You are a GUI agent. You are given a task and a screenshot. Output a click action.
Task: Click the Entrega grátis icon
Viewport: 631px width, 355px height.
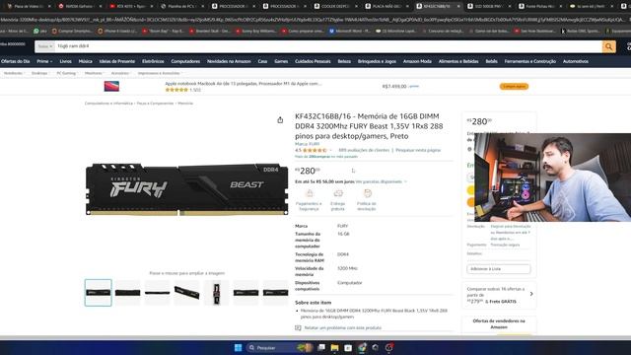coord(338,193)
